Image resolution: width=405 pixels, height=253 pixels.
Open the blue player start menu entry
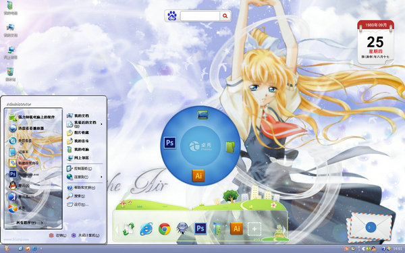click(26, 128)
